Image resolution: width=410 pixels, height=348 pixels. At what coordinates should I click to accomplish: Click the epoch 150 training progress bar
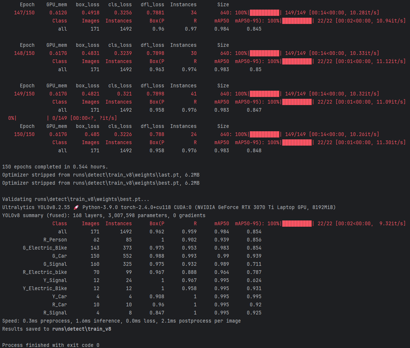[264, 134]
